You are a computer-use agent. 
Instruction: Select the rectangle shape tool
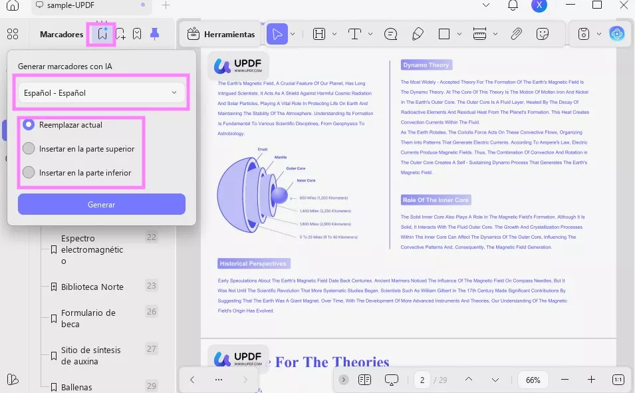tap(444, 34)
